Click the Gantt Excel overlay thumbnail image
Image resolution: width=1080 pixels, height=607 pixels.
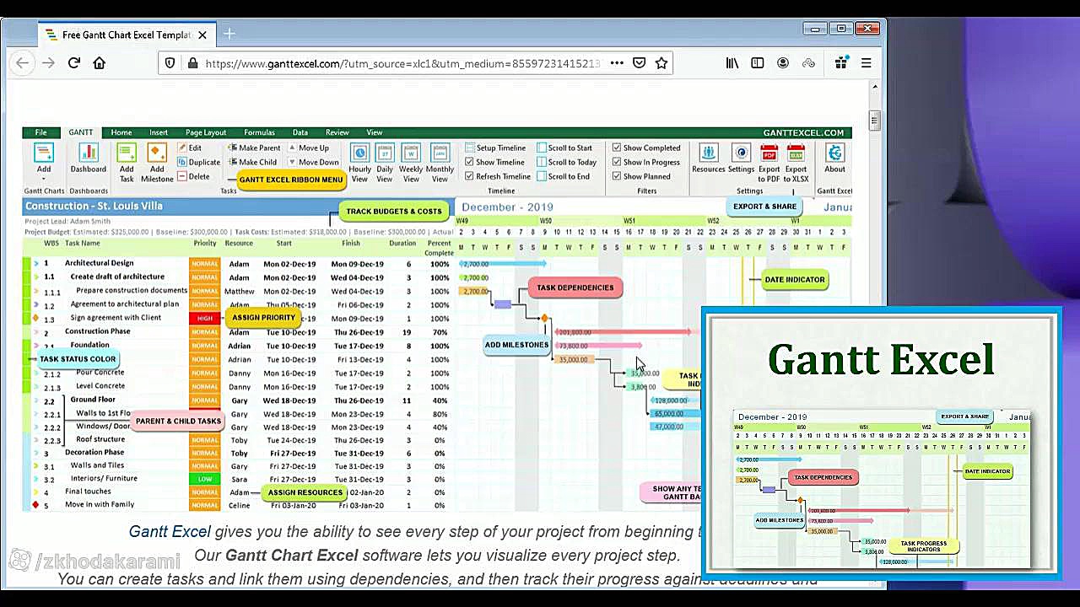(x=882, y=444)
